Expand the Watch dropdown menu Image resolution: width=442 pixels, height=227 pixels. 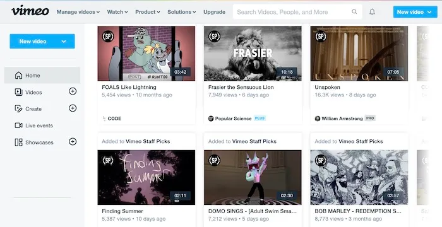(x=117, y=12)
